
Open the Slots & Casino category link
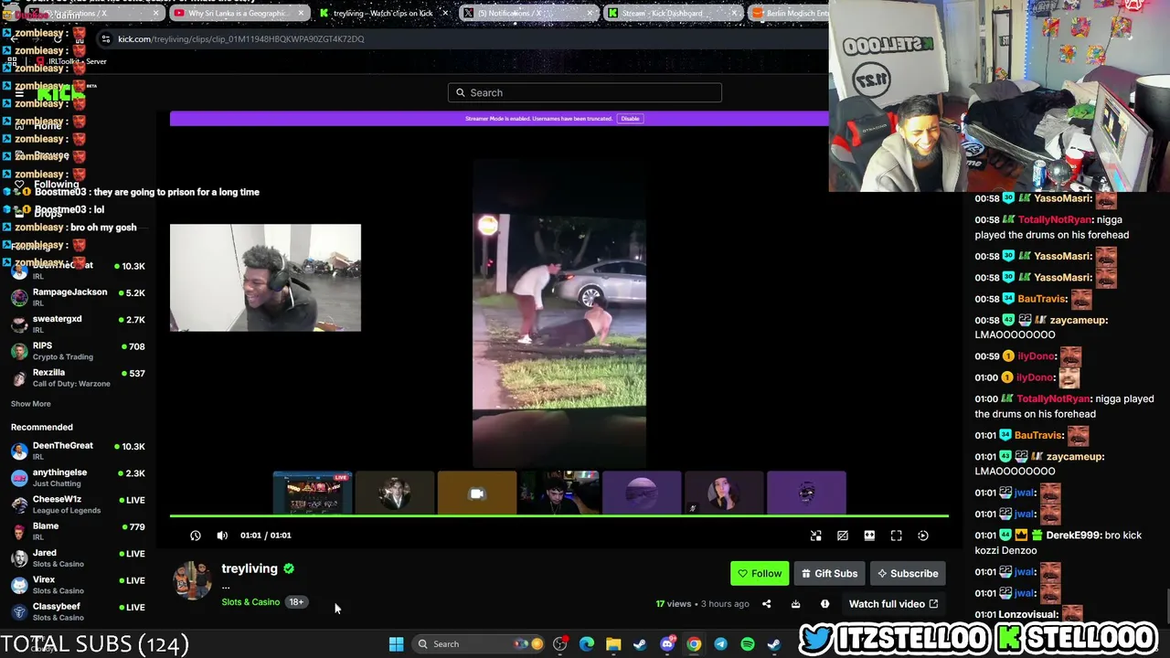pyautogui.click(x=250, y=602)
